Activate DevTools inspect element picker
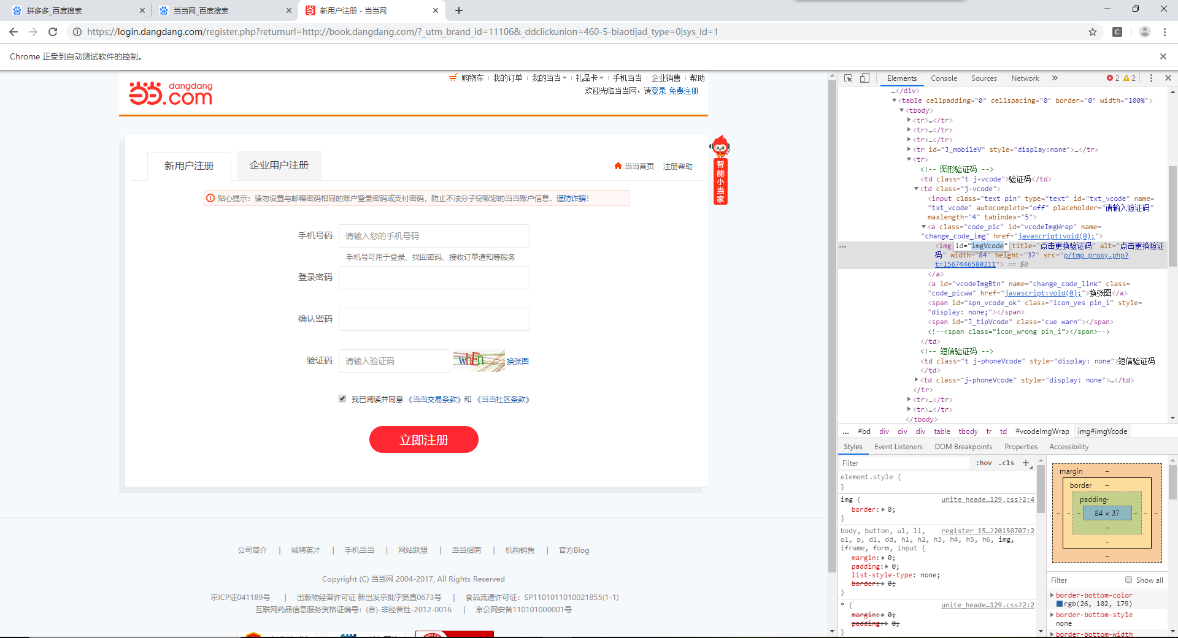This screenshot has width=1178, height=638. 849,78
